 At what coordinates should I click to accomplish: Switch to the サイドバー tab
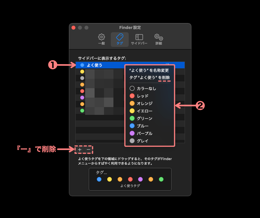click(139, 39)
